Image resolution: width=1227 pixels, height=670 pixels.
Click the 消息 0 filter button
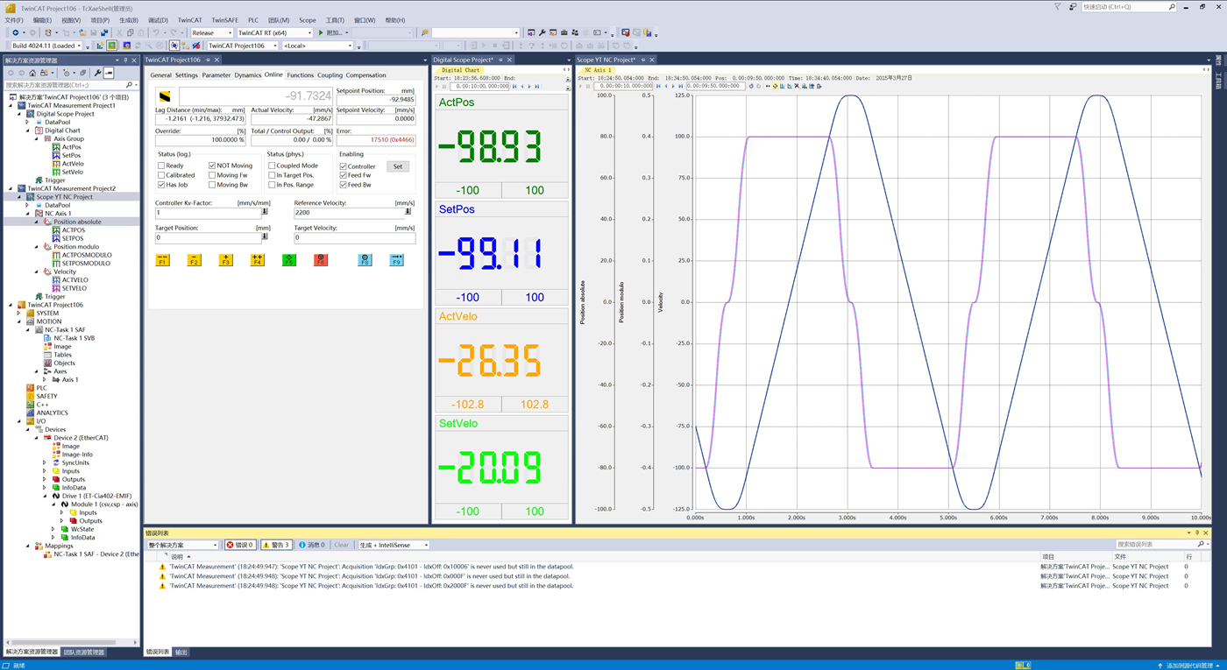tap(312, 545)
